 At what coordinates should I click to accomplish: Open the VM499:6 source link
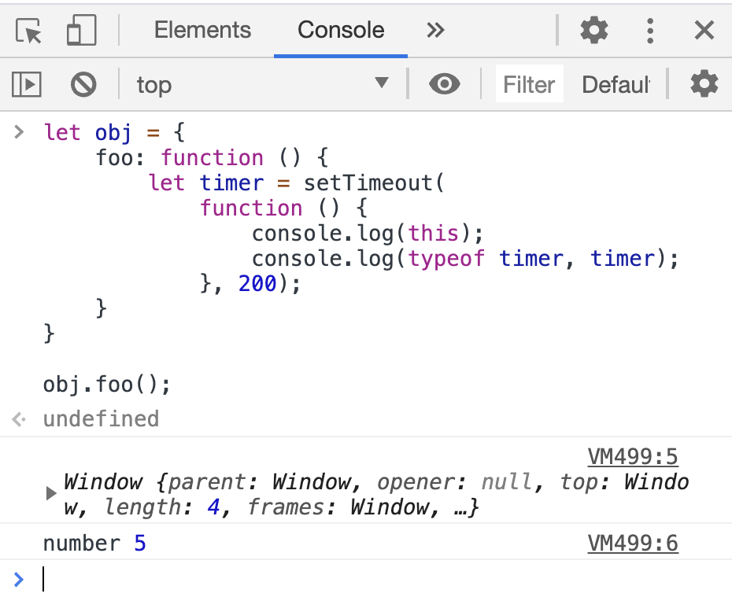[x=632, y=544]
